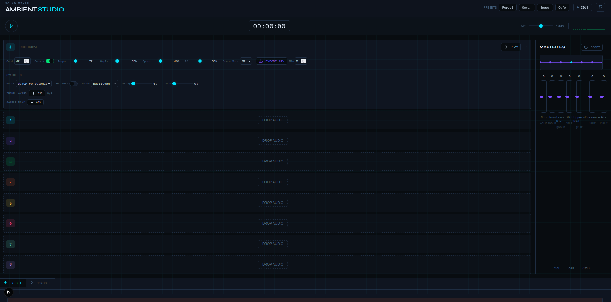The width and height of the screenshot is (611, 302).
Task: Click the Mid 1kHz EQ fader
Action: tap(569, 97)
